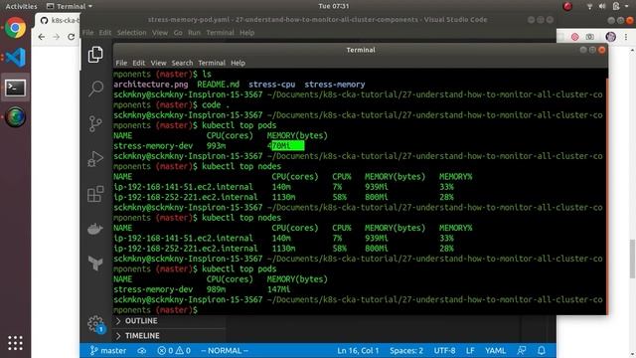
Task: Open the Terminal app menu in top bar
Action: [70, 6]
